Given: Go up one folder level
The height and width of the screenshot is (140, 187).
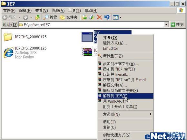Looking at the screenshot, I should pos(38,17).
